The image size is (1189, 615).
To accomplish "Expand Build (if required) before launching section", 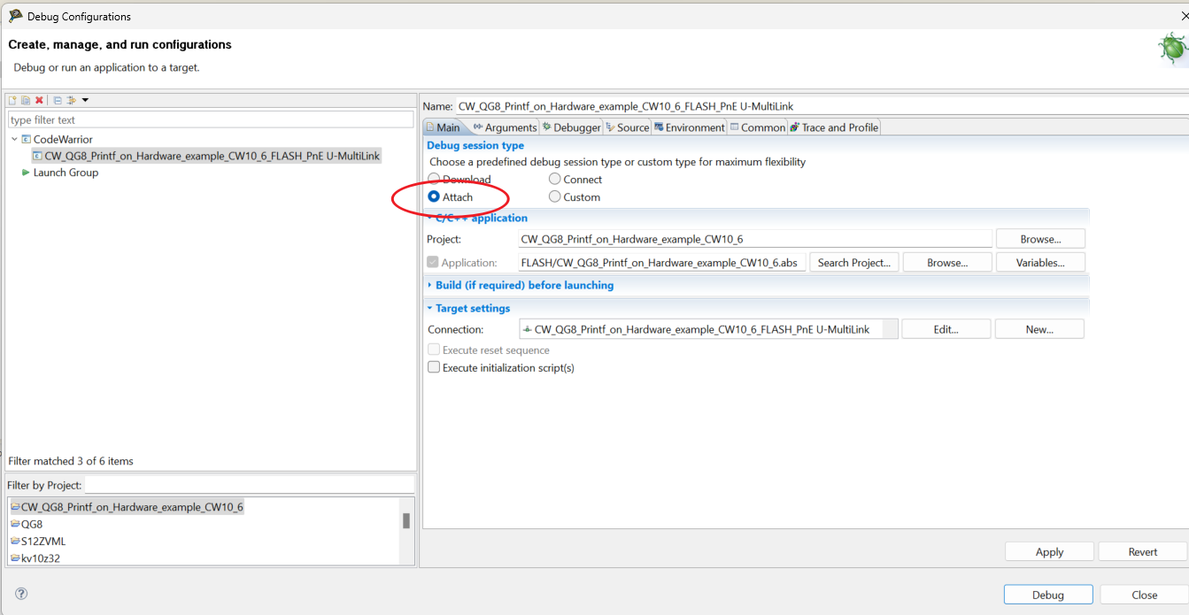I will point(430,285).
